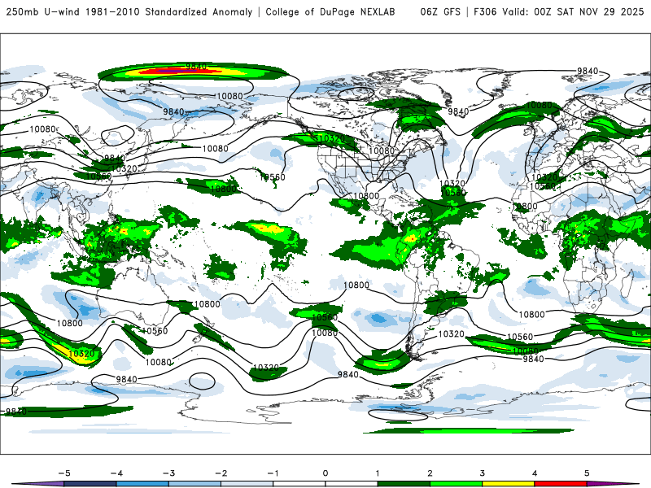651x488 pixels.
Task: Click the 9840 label atop the red Arctic anomaly
Action: (196, 67)
